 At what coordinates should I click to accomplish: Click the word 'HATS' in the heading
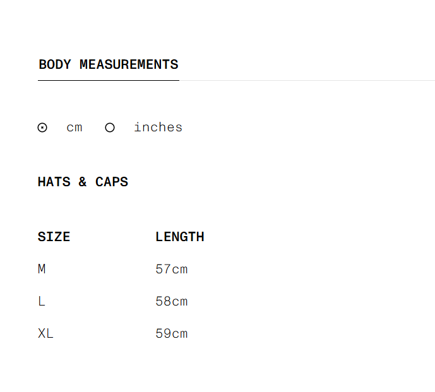[x=54, y=182]
